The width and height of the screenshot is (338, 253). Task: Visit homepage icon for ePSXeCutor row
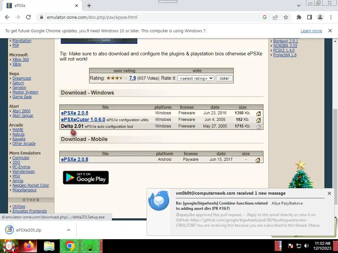coord(258,120)
